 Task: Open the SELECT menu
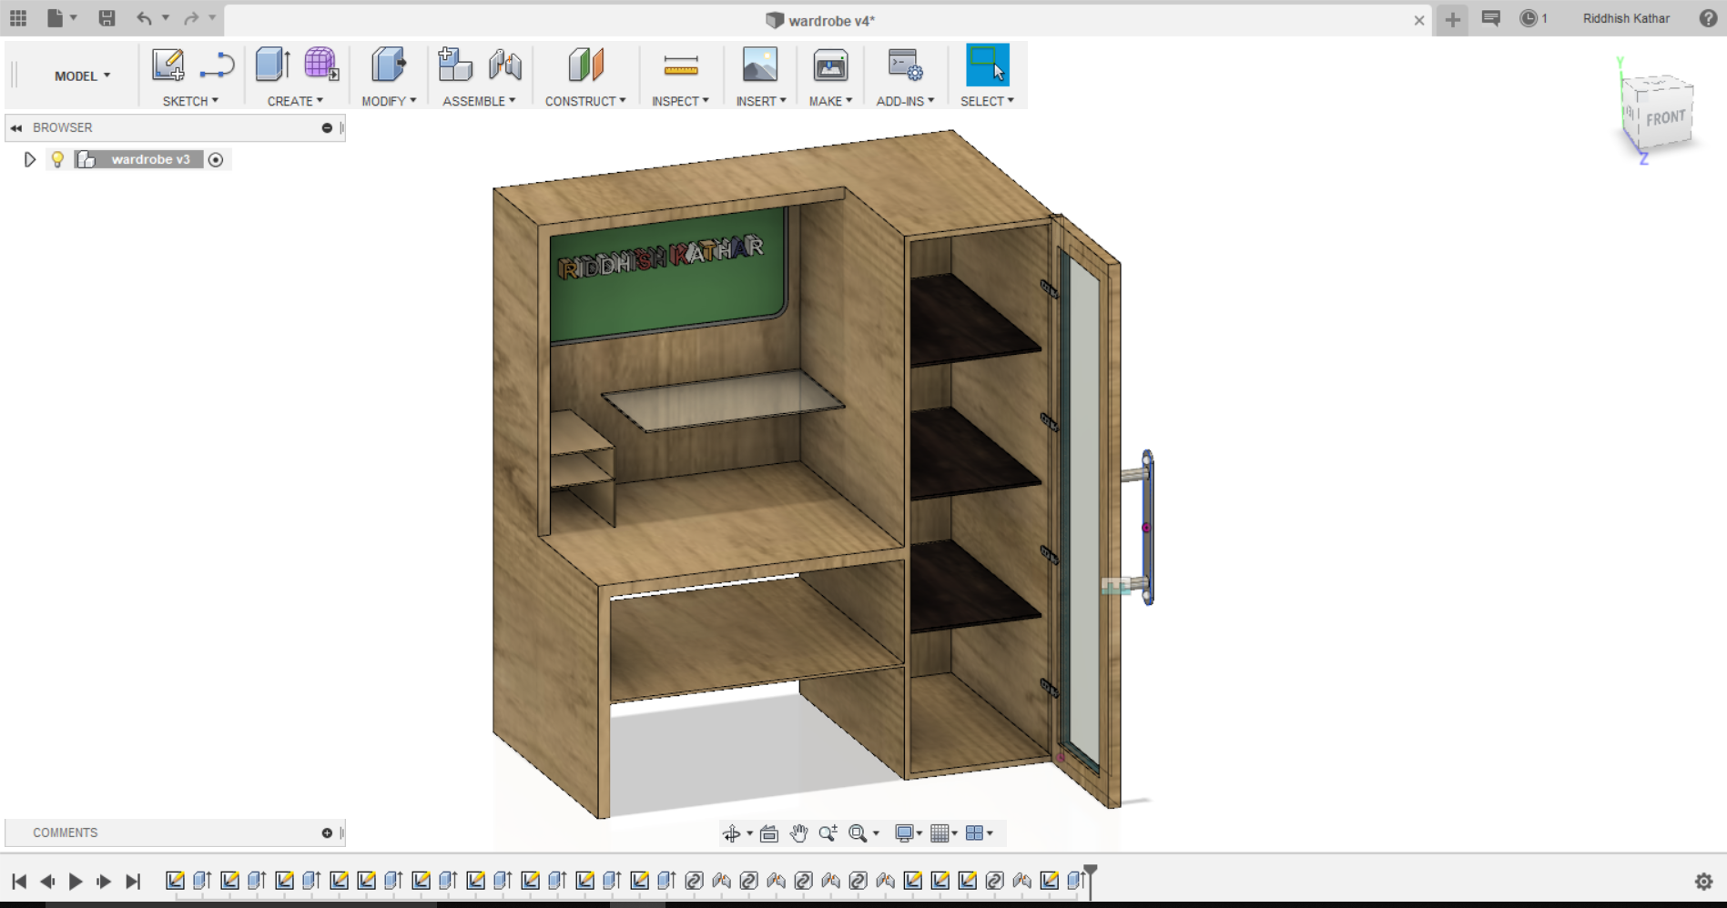point(987,101)
